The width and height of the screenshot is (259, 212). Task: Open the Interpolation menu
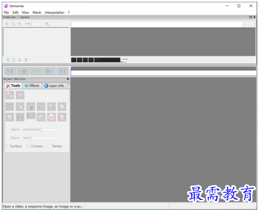coord(54,13)
